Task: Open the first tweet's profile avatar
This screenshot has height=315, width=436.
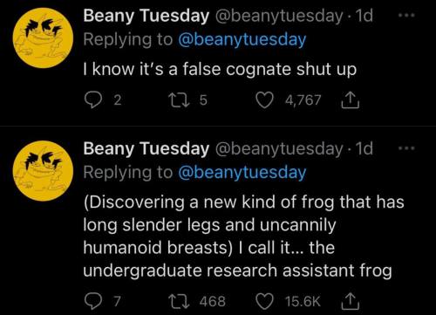Action: tap(43, 38)
